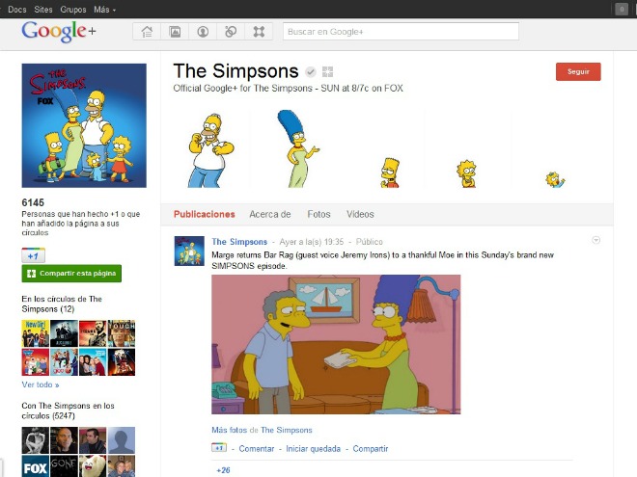This screenshot has height=477, width=637.
Task: Open the Circles icon in toolbar
Action: point(231,32)
